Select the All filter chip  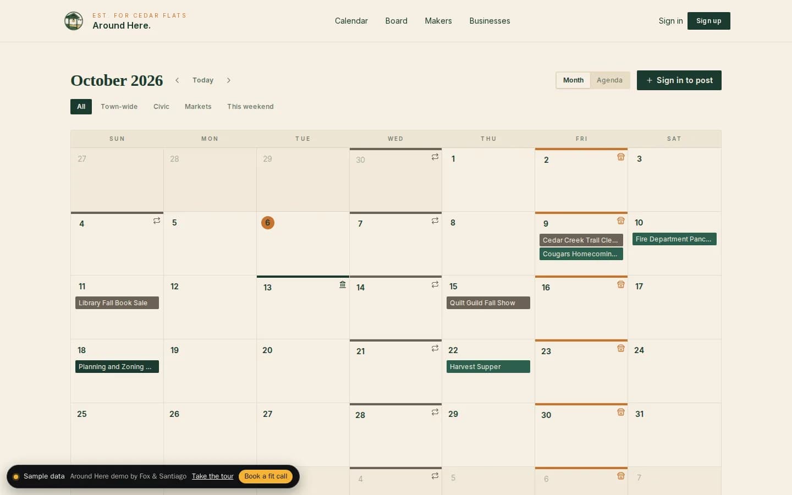[81, 107]
